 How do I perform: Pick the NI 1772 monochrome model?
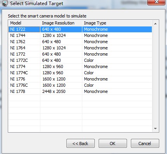pyautogui.click(x=80, y=54)
